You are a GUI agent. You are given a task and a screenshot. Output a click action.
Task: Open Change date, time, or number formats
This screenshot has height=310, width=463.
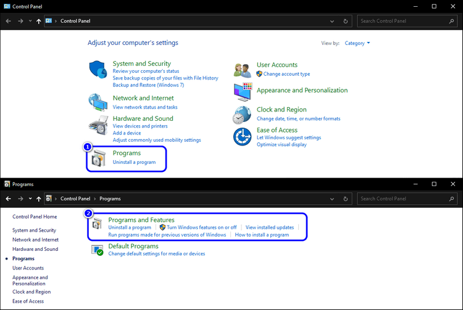pos(299,118)
